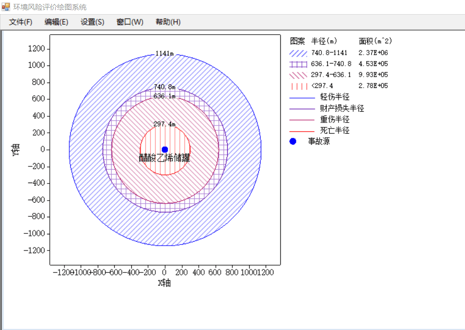Click the X轴 axis title
This screenshot has width=465, height=330.
pyautogui.click(x=164, y=283)
